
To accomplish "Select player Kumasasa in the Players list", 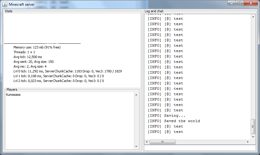I will [13, 95].
